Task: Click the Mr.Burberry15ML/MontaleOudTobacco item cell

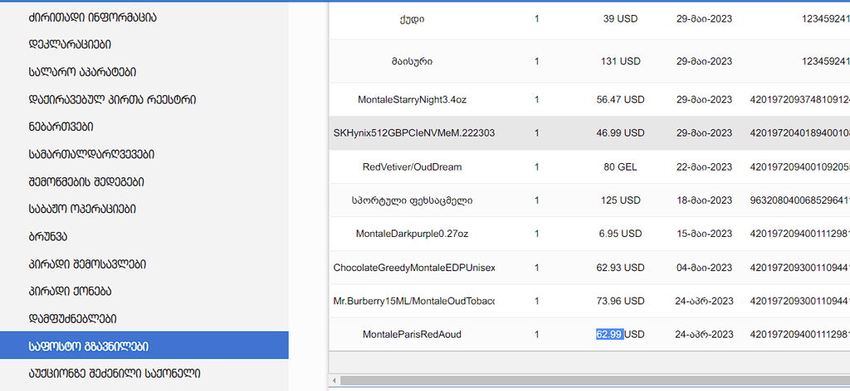Action: [x=414, y=301]
